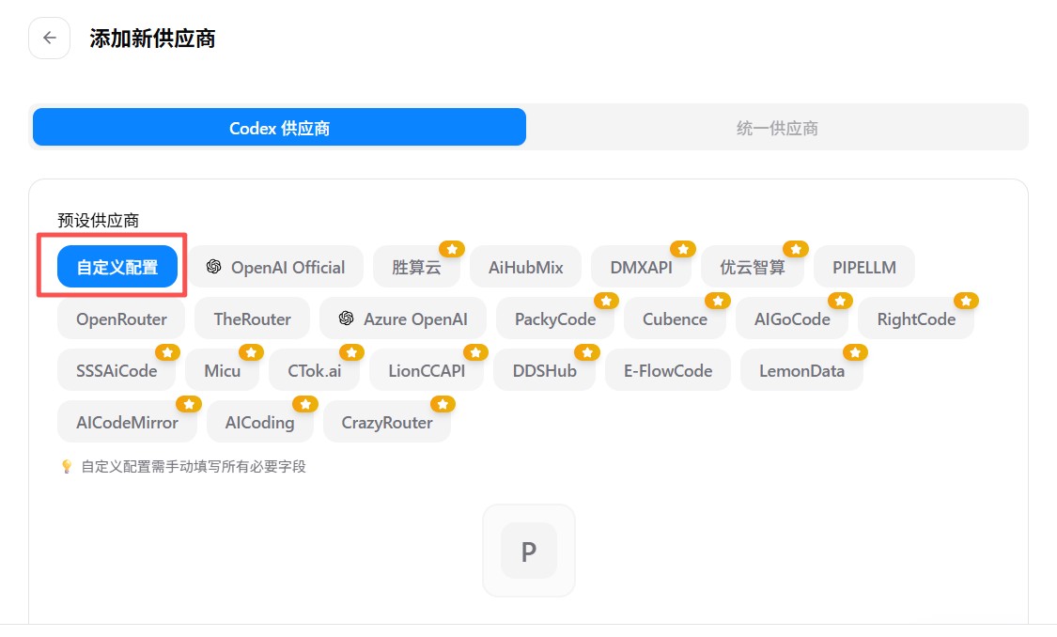This screenshot has height=637, width=1057.
Task: Select the SSSAiCode preset
Action: point(117,371)
